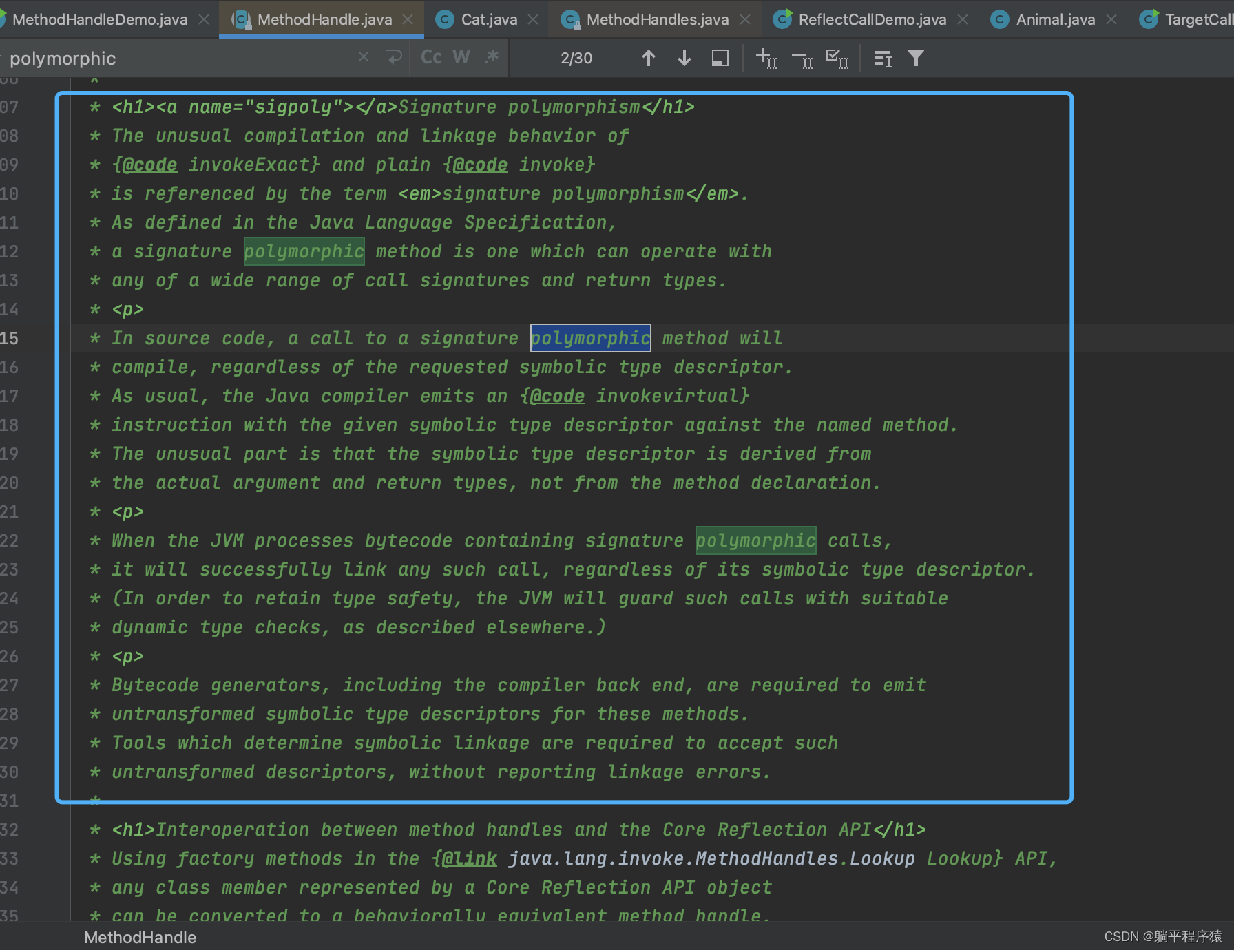Click highlighted polymorphic on line 22
The width and height of the screenshot is (1234, 950).
click(x=755, y=540)
